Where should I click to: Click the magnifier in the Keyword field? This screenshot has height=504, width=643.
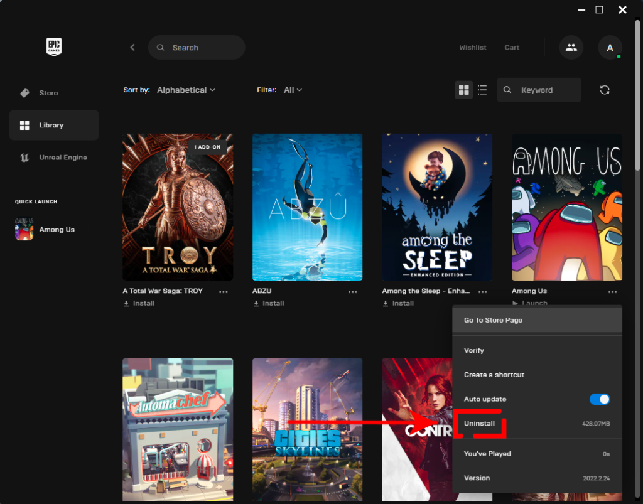point(507,90)
